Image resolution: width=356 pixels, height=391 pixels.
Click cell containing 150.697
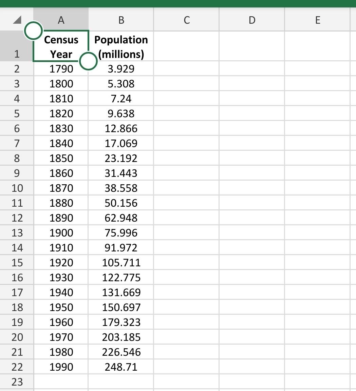[x=121, y=307]
